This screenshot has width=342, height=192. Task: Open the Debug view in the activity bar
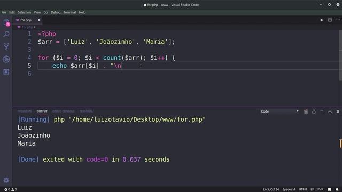pyautogui.click(x=6, y=59)
